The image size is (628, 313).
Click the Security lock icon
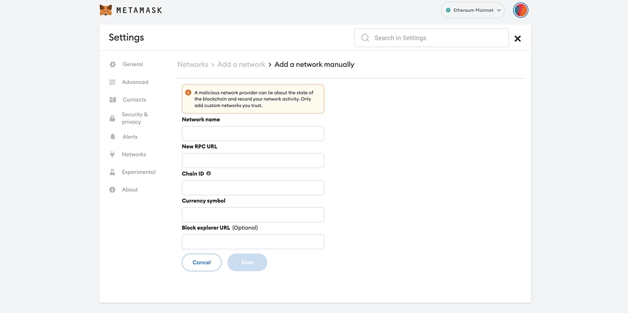click(x=112, y=118)
